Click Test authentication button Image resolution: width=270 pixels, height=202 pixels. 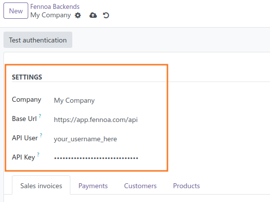(x=38, y=40)
